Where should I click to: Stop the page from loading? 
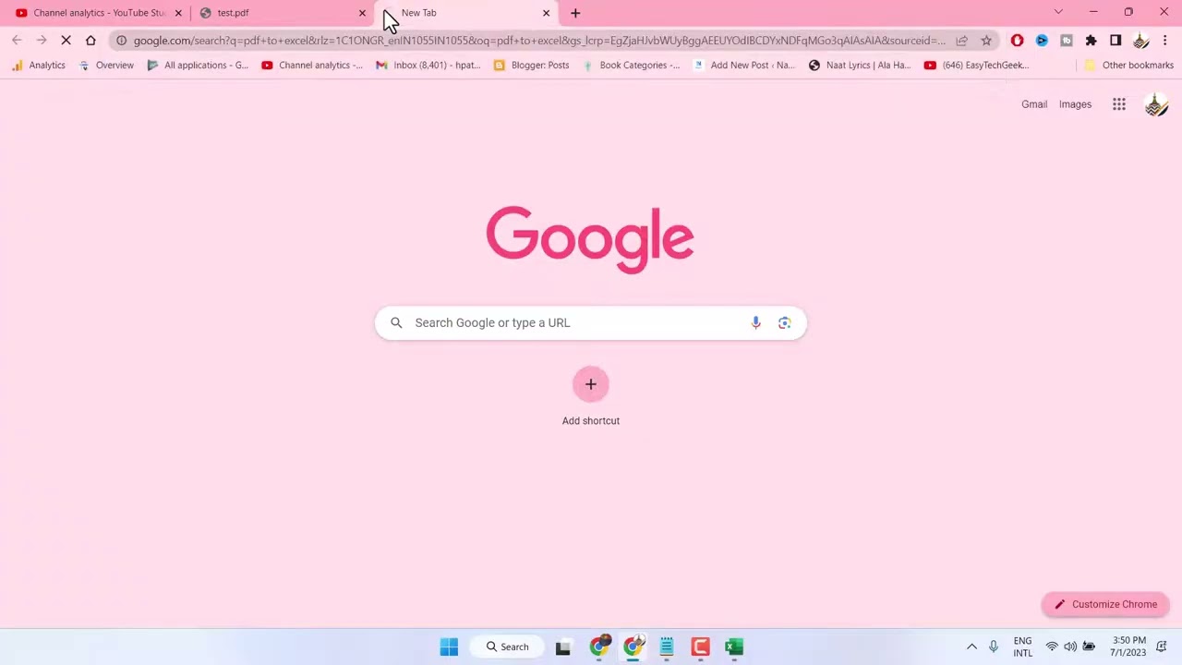[66, 41]
